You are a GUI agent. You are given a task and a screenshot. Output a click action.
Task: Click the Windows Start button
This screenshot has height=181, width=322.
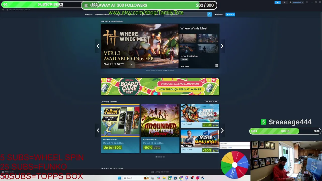point(119,178)
